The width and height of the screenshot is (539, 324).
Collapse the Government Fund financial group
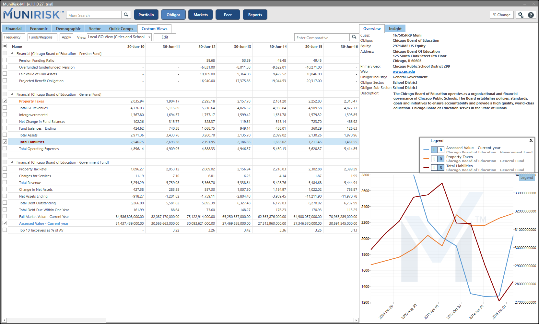pos(12,162)
